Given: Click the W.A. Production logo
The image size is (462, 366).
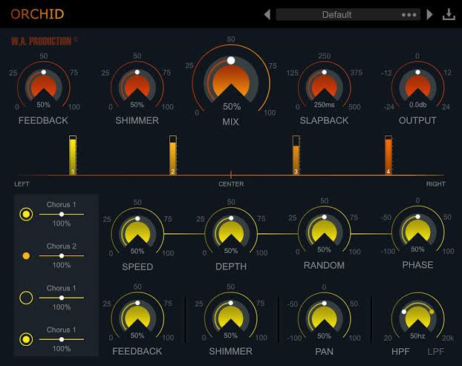Looking at the screenshot, I should point(40,42).
